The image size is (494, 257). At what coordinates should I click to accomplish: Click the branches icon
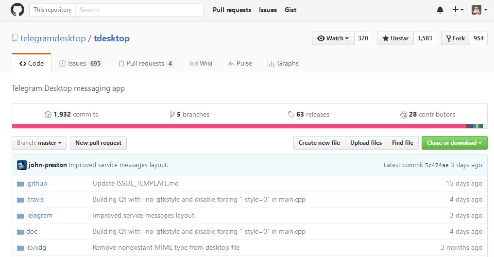pos(172,115)
